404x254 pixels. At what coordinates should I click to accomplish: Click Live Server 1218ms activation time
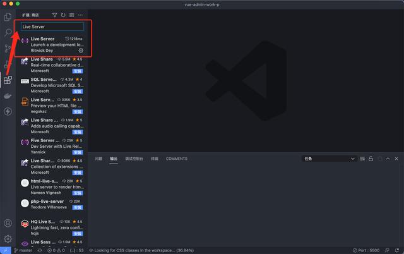tap(74, 39)
